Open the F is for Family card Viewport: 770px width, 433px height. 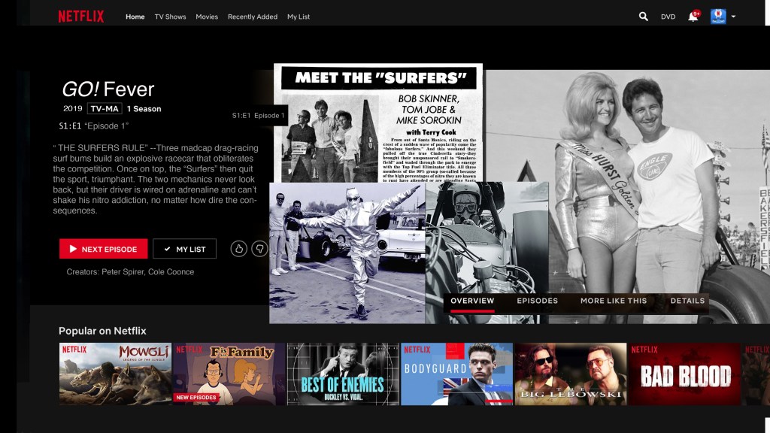(229, 374)
